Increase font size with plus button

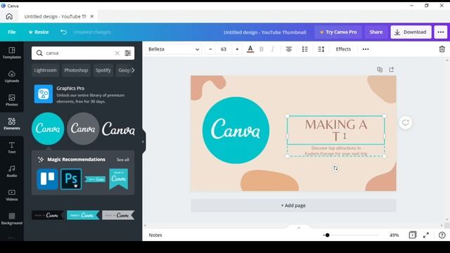pyautogui.click(x=237, y=49)
